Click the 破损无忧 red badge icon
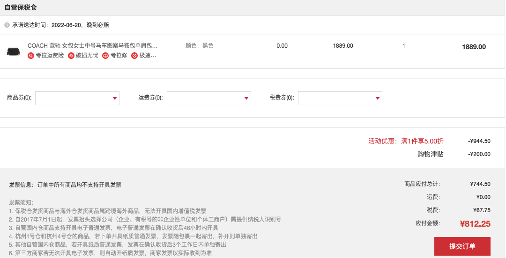The image size is (506, 258). tap(71, 56)
